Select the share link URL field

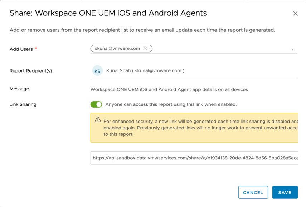coord(194,158)
